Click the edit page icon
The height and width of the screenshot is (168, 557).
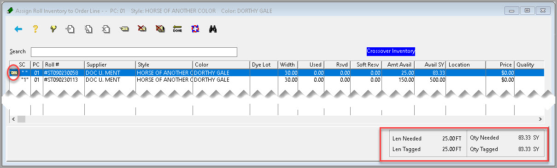point(88,29)
